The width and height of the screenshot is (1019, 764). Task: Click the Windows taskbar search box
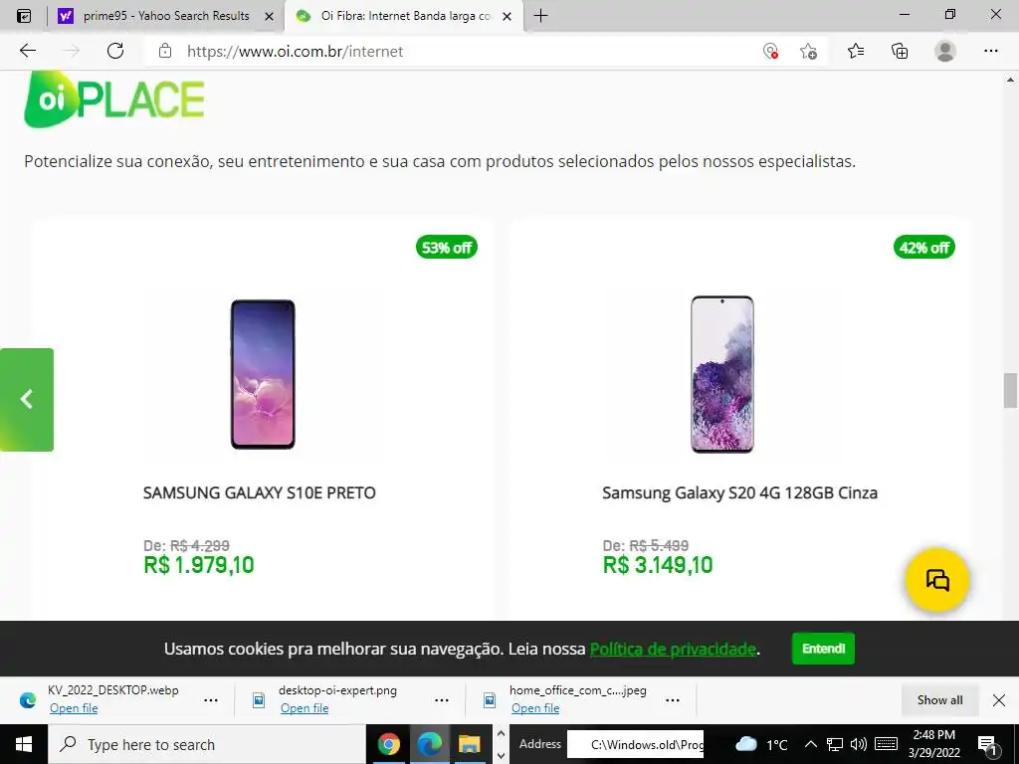(209, 744)
